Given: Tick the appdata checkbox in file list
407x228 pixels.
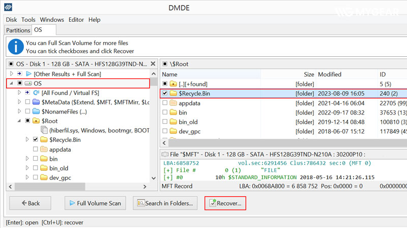Looking at the screenshot, I should point(165,103).
